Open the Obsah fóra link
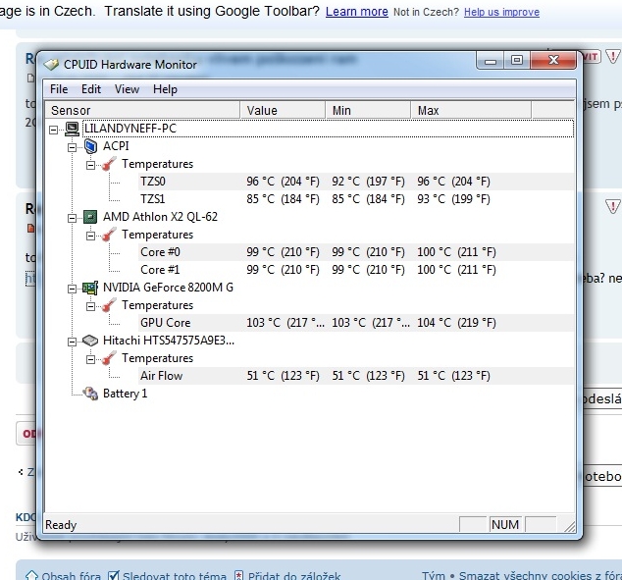This screenshot has height=580, width=622. [x=71, y=575]
